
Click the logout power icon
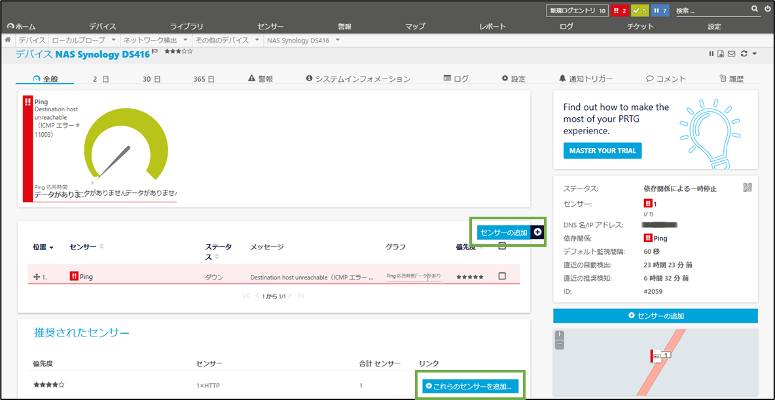[766, 9]
